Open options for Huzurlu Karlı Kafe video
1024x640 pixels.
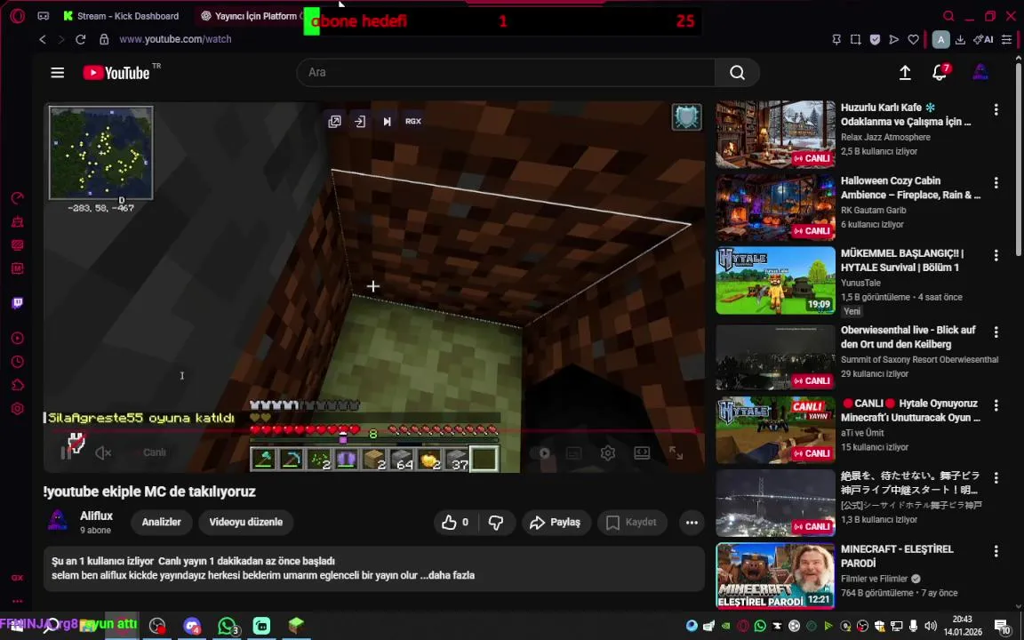[996, 109]
